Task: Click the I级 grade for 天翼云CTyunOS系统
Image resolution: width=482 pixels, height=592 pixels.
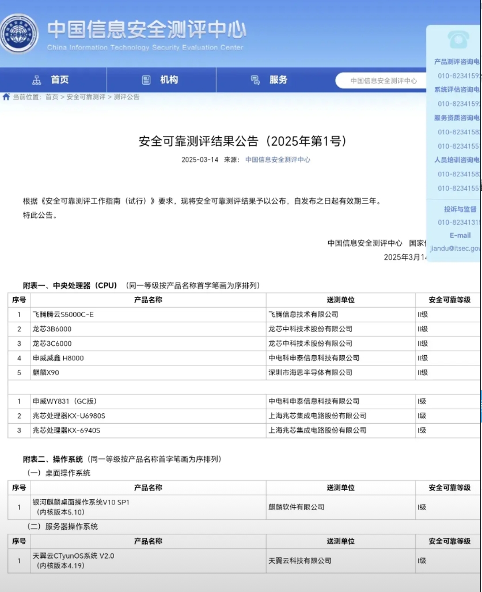Action: (x=422, y=561)
